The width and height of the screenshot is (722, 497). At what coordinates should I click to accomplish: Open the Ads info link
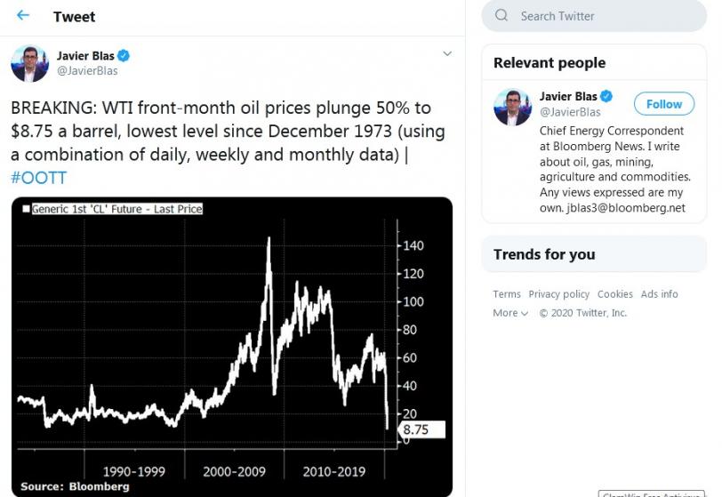[x=659, y=294]
